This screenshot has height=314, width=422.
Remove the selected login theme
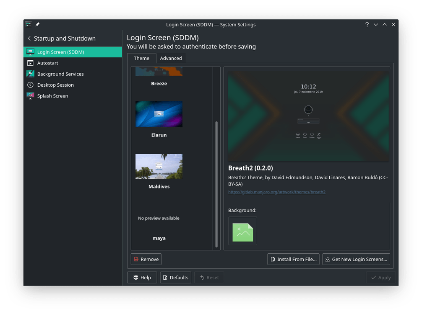146,259
